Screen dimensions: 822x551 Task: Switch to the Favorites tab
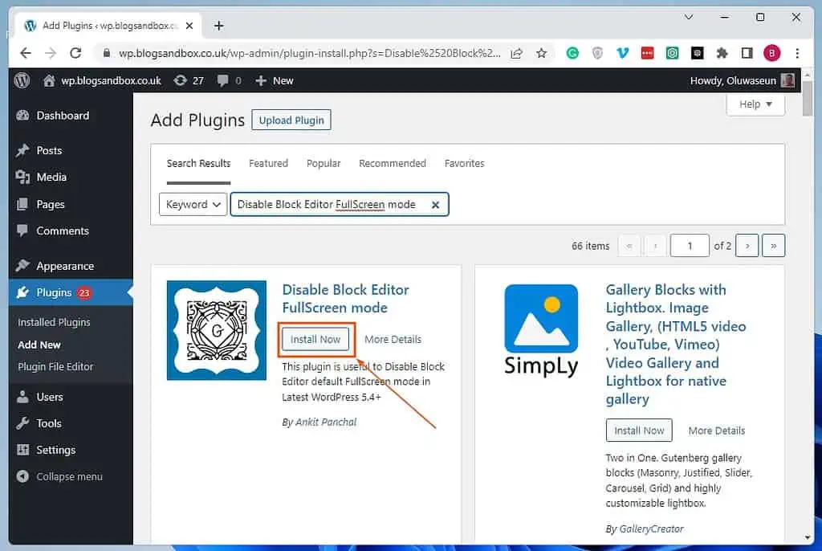pos(465,164)
